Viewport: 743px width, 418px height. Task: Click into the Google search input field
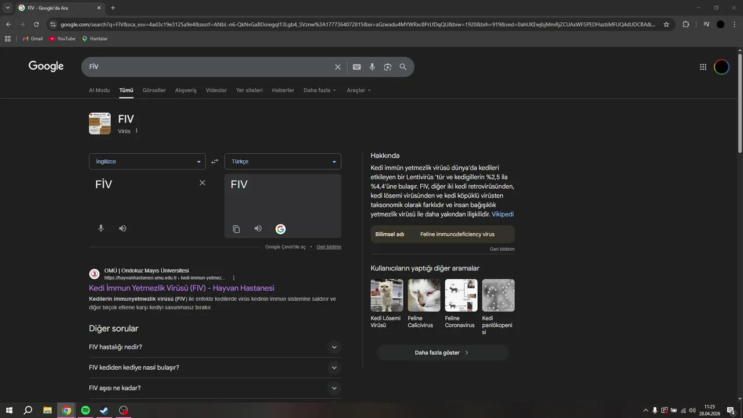pos(209,67)
